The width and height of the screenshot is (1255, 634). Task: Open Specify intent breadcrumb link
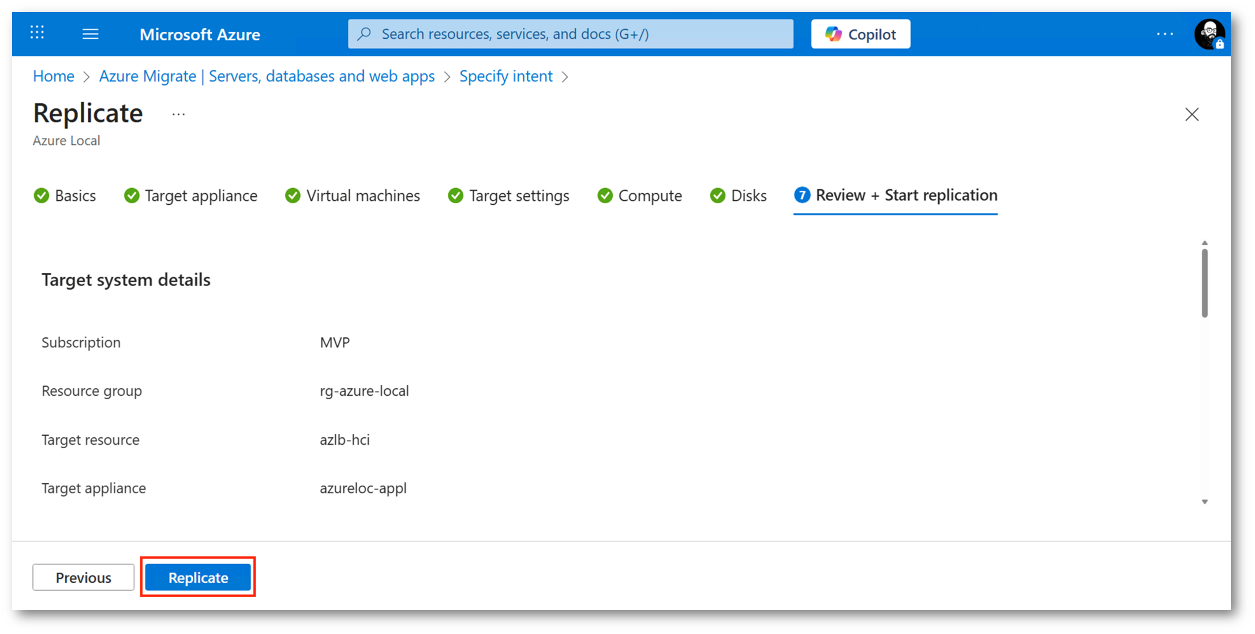click(505, 76)
